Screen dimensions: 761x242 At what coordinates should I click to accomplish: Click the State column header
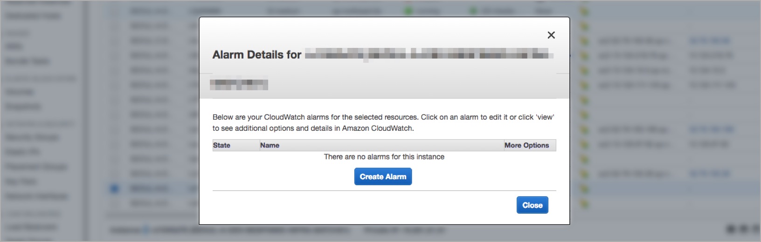[x=221, y=145]
